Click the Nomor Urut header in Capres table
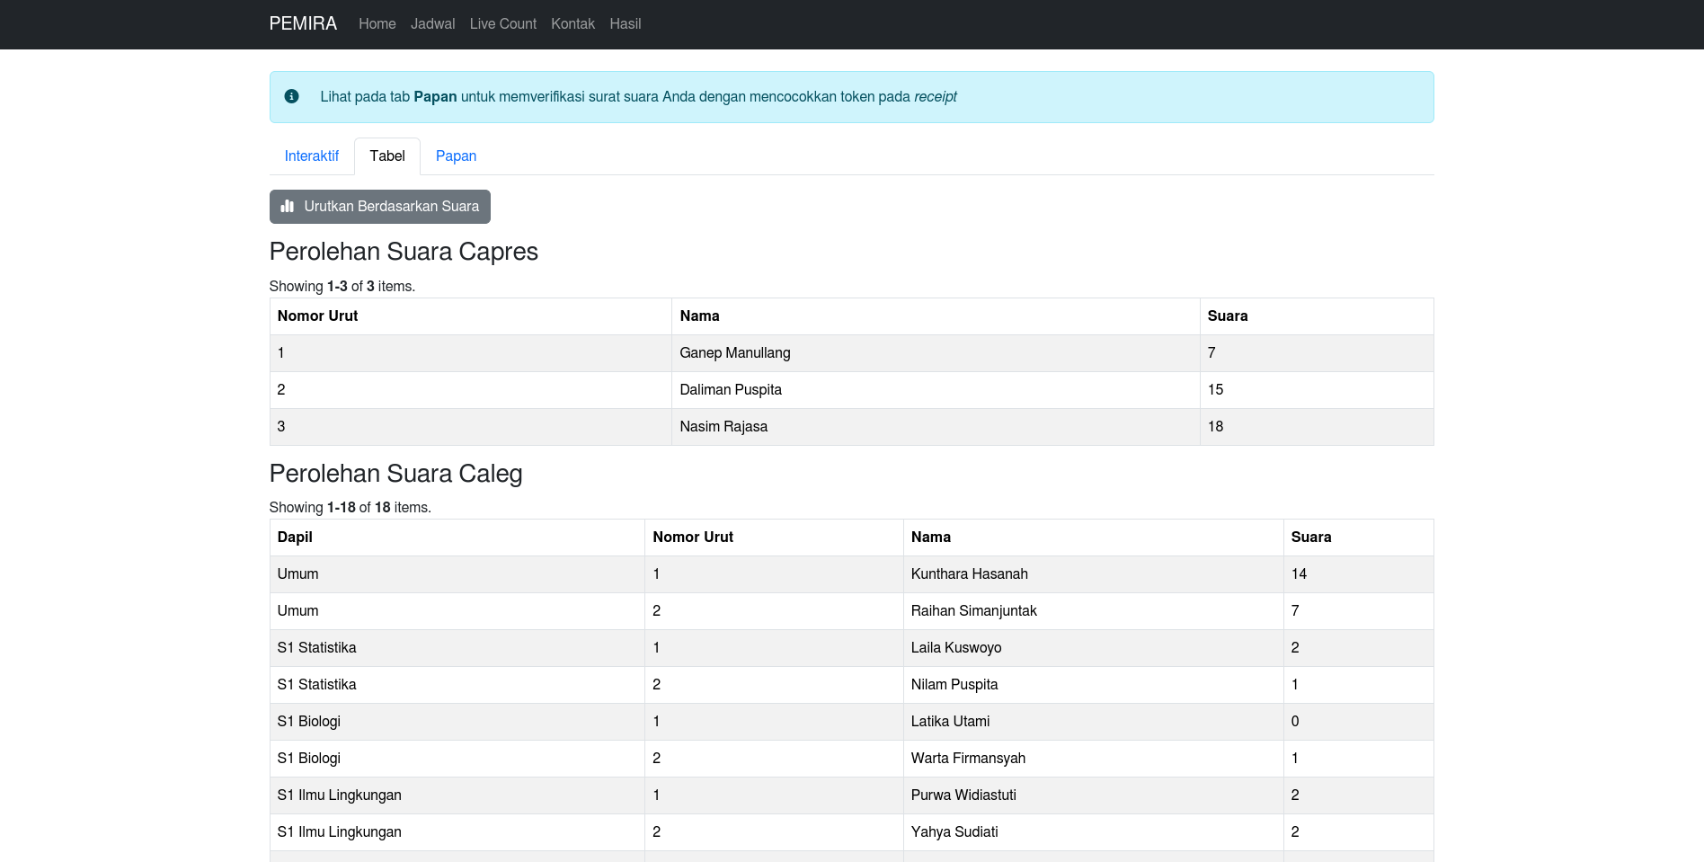Viewport: 1704px width, 862px height. pyautogui.click(x=317, y=315)
